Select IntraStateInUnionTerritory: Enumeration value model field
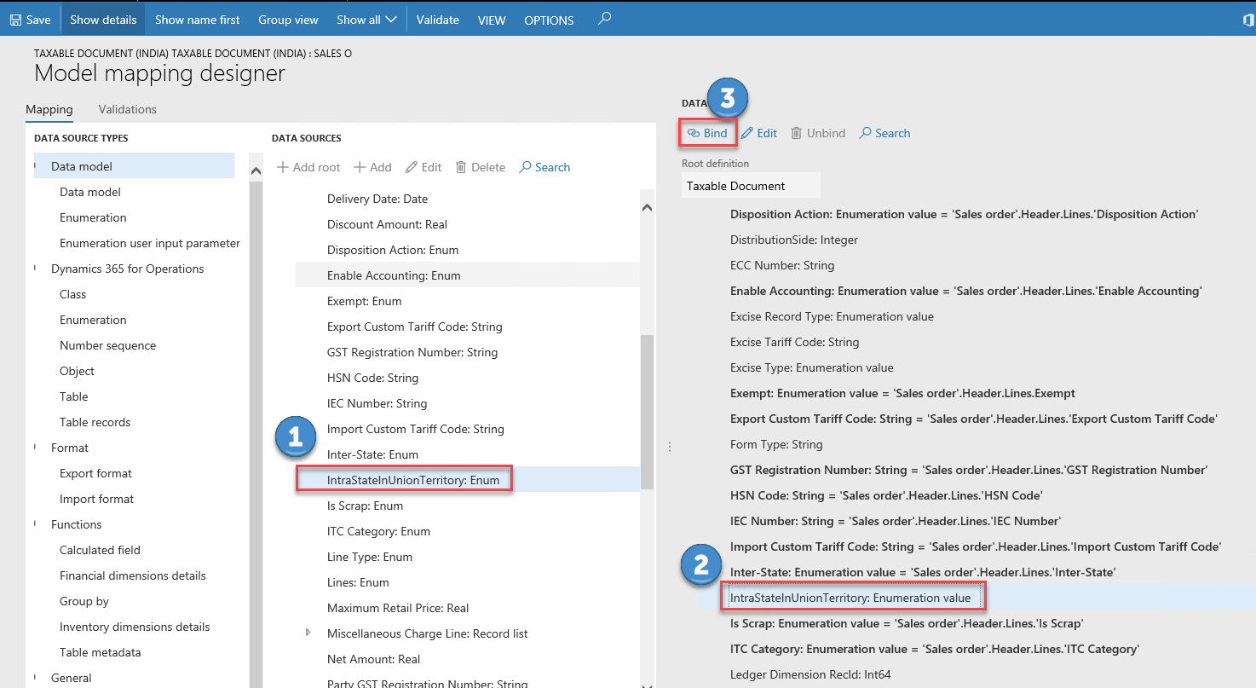This screenshot has height=688, width=1256. tap(850, 598)
